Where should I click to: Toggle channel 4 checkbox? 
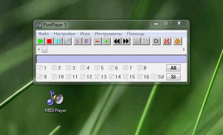point(83,68)
